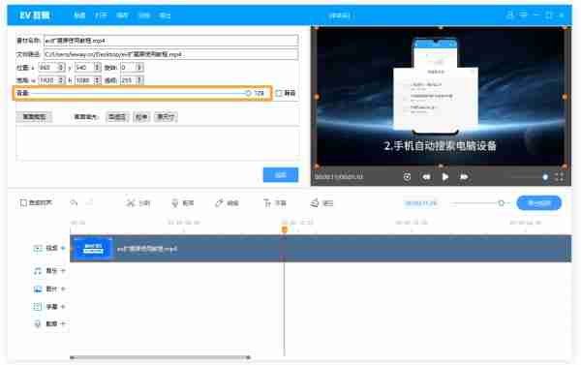Open the user account icon in title bar
Image resolution: width=581 pixels, height=365 pixels.
[x=510, y=15]
